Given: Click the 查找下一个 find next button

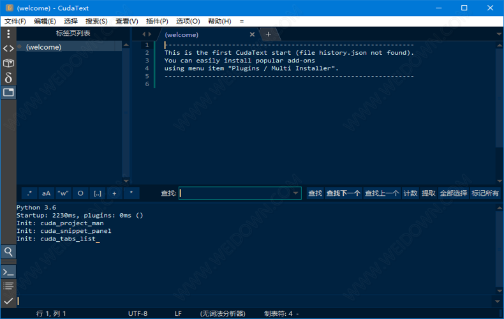Looking at the screenshot, I should click(343, 193).
